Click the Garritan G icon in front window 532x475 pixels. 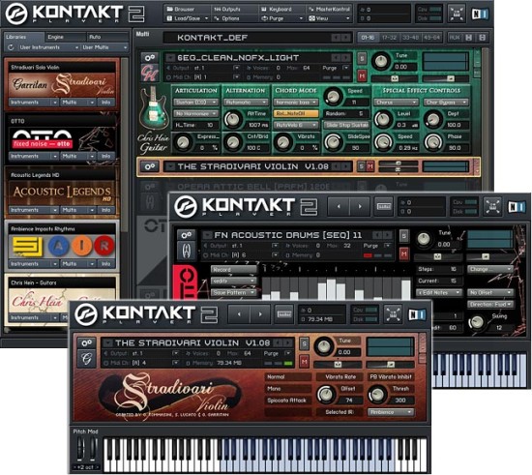[x=86, y=359]
